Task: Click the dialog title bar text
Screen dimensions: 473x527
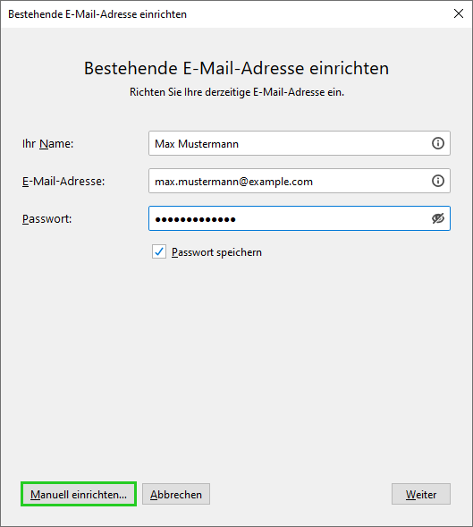Action: (97, 14)
